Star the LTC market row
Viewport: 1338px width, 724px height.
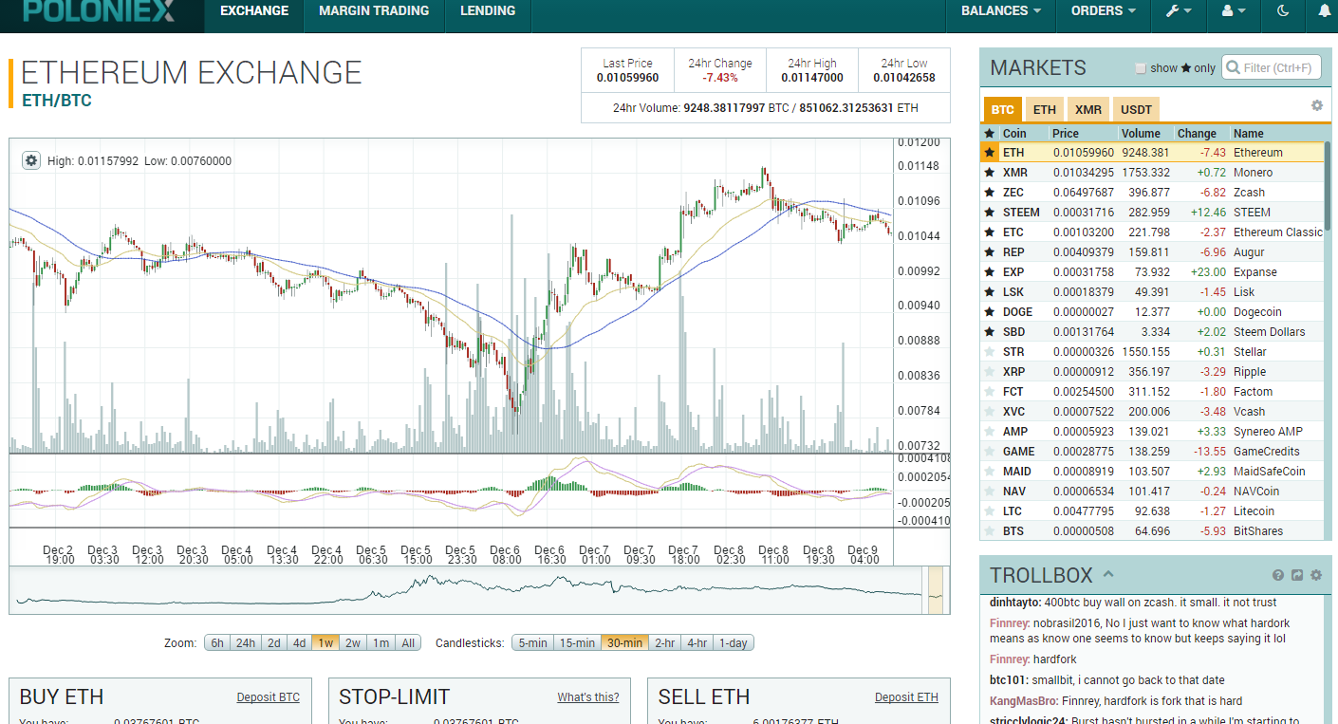pos(990,511)
